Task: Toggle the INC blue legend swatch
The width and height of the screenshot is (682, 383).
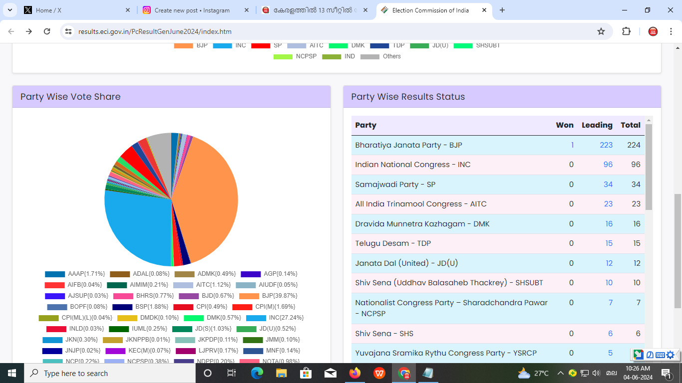Action: 222,45
